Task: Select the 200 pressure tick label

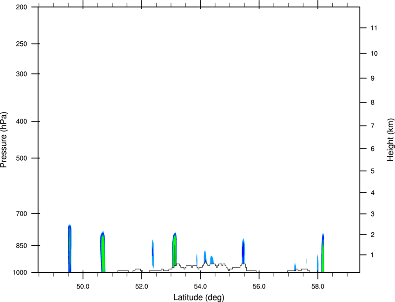Action: (x=21, y=7)
